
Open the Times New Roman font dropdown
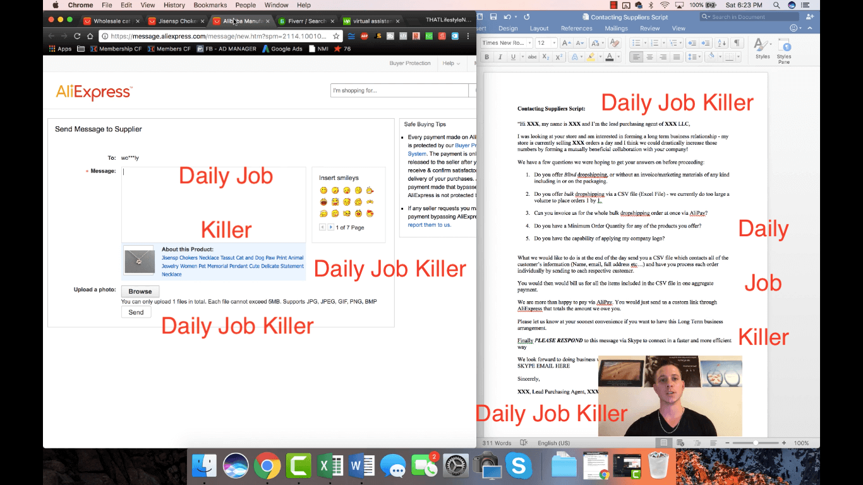pos(529,43)
